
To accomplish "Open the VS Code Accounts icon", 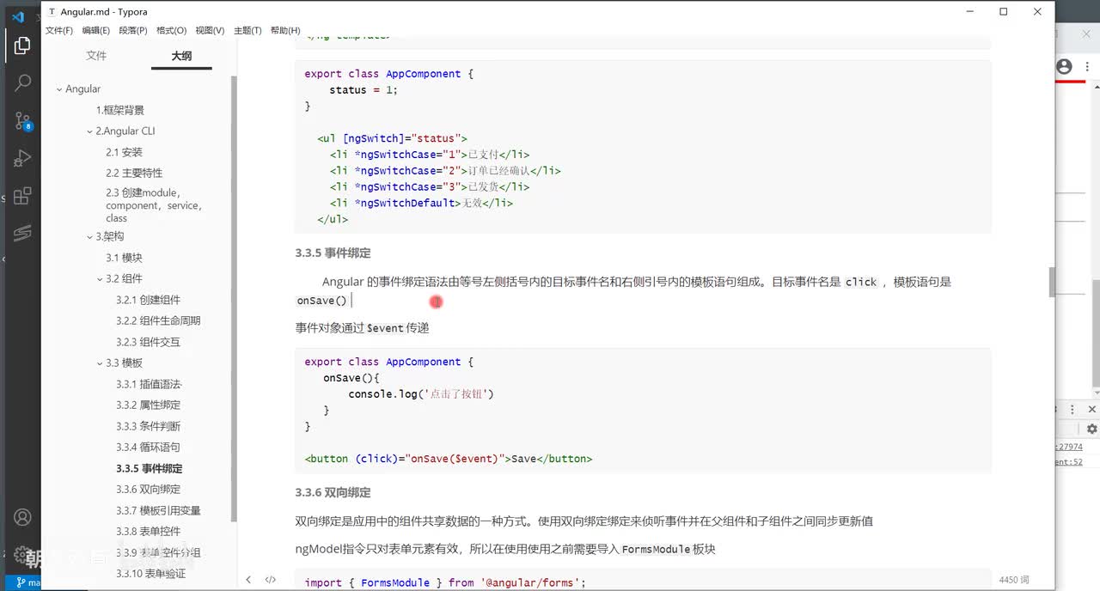I will 22,518.
